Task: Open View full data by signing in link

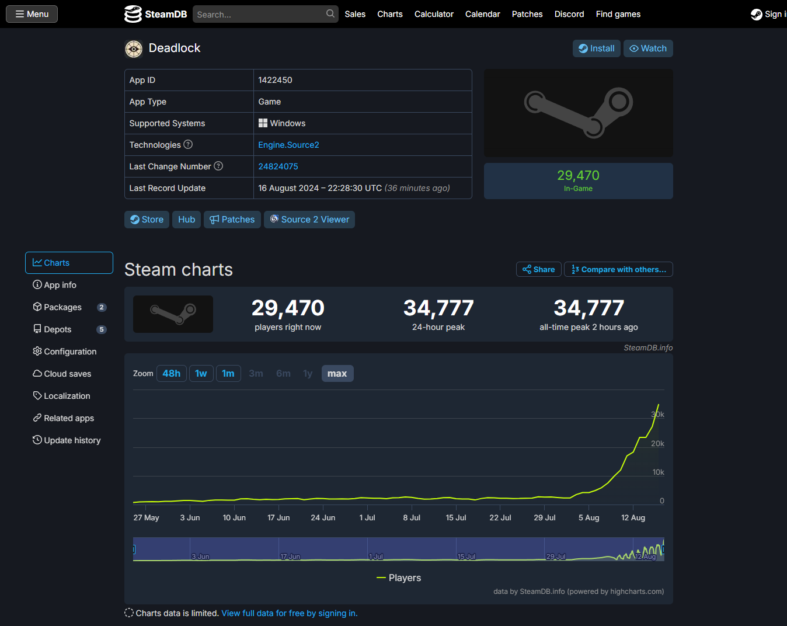Action: pos(290,613)
